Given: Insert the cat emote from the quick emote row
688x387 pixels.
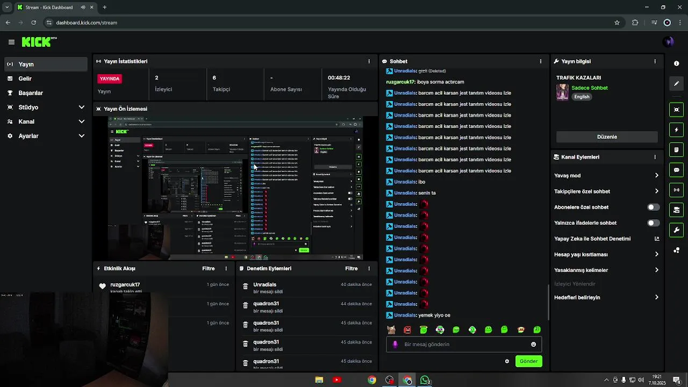Looking at the screenshot, I should [x=391, y=329].
